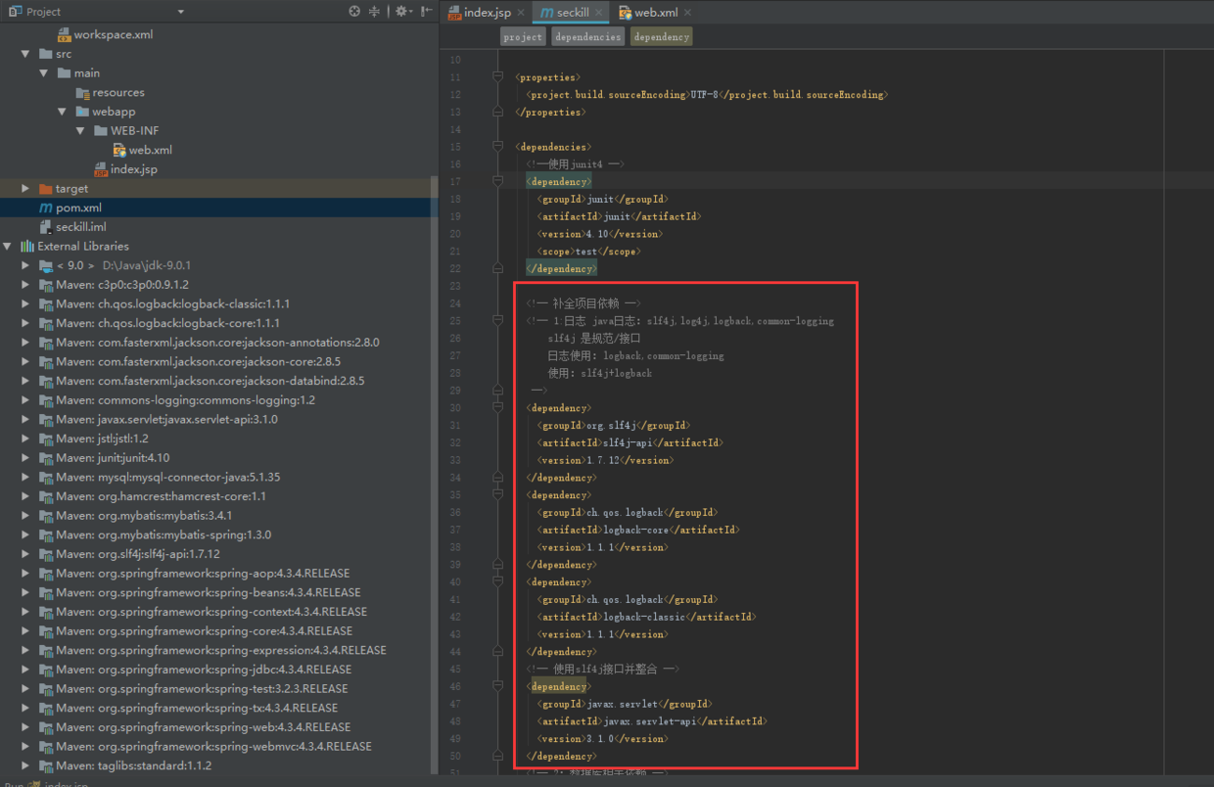Select Maven: jackson-databind:2.8.5 library
The height and width of the screenshot is (787, 1214).
[210, 381]
